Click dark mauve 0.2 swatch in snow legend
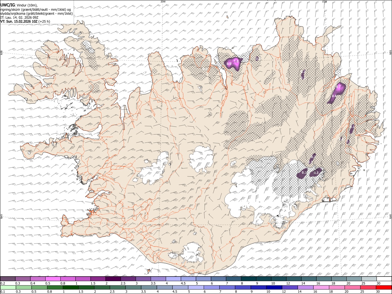 point(8,279)
